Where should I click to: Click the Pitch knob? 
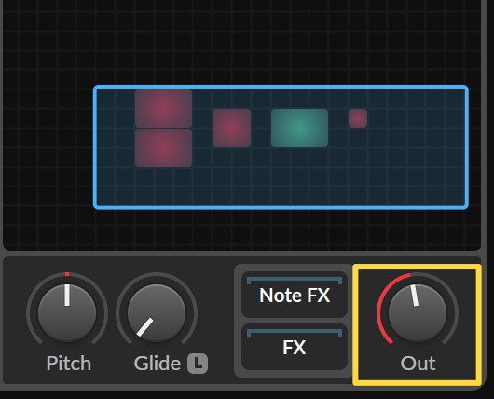click(x=67, y=313)
